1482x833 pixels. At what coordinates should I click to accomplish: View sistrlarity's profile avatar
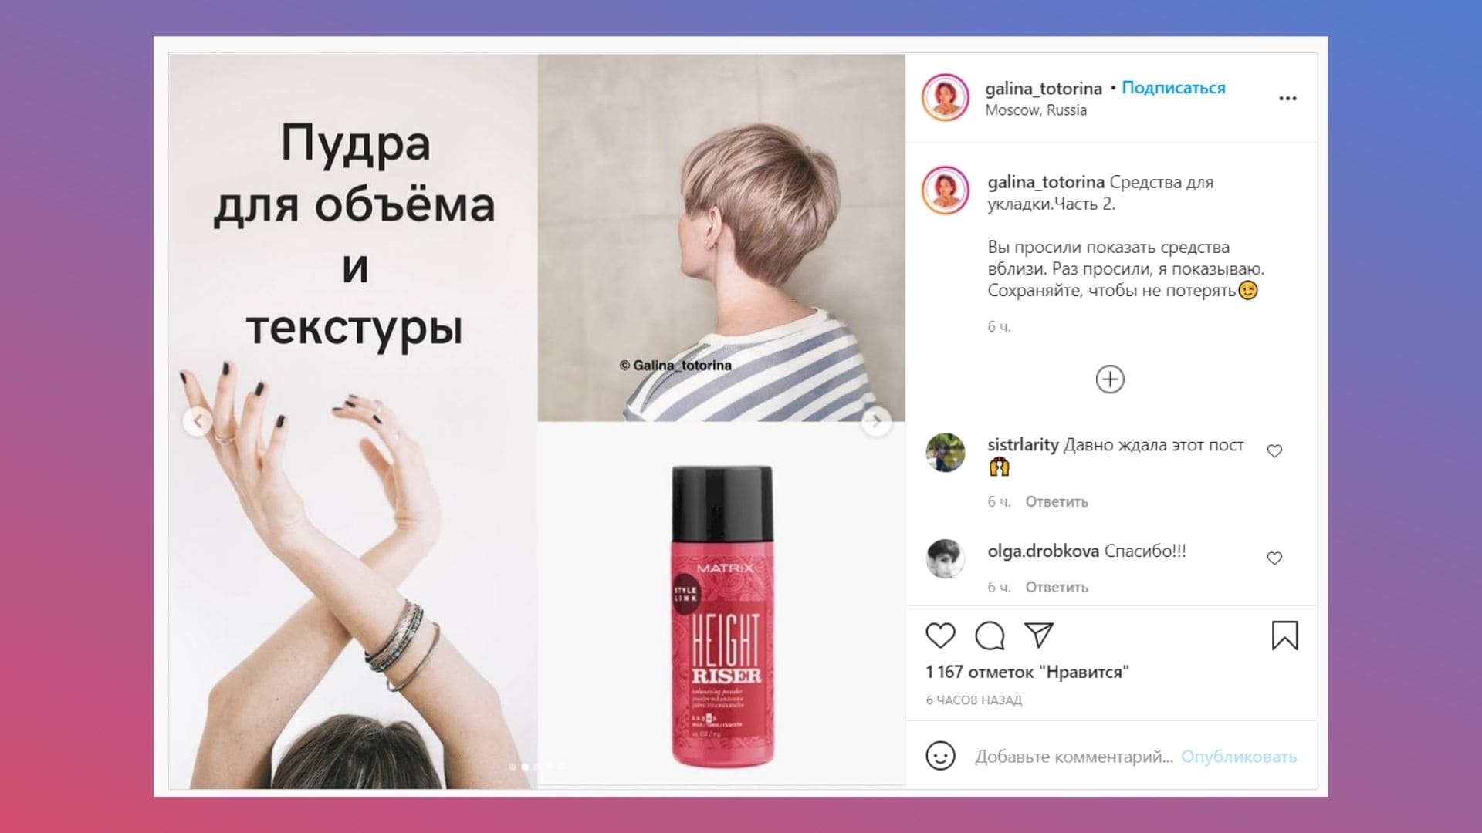click(946, 453)
